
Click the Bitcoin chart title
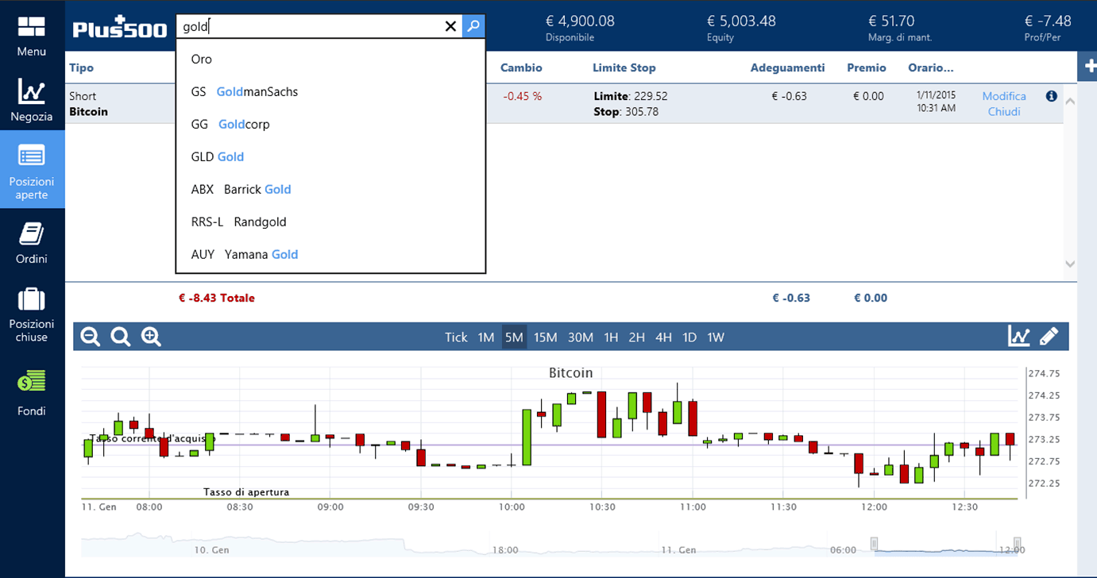[570, 372]
